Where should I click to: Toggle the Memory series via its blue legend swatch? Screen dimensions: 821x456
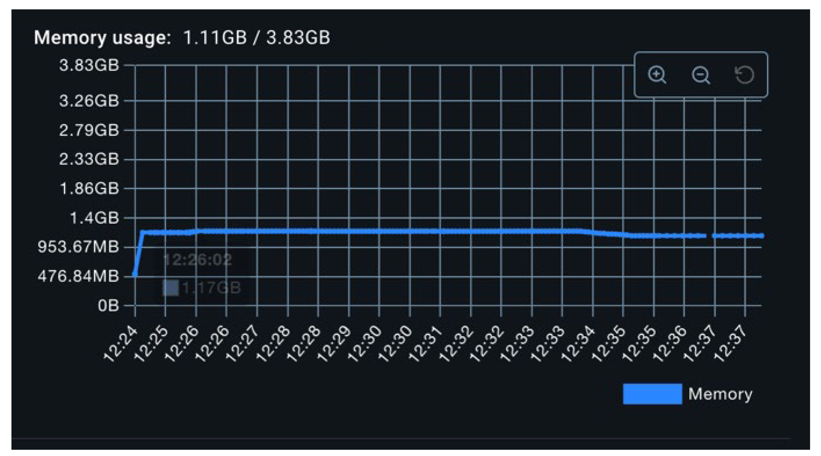pyautogui.click(x=652, y=394)
